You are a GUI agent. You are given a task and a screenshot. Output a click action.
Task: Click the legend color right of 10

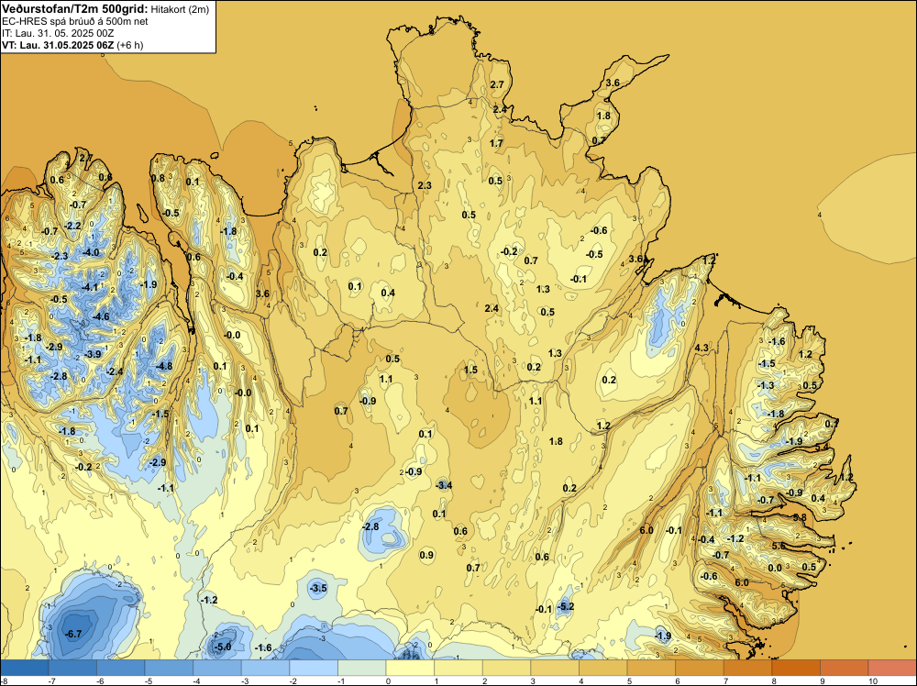tap(892, 668)
